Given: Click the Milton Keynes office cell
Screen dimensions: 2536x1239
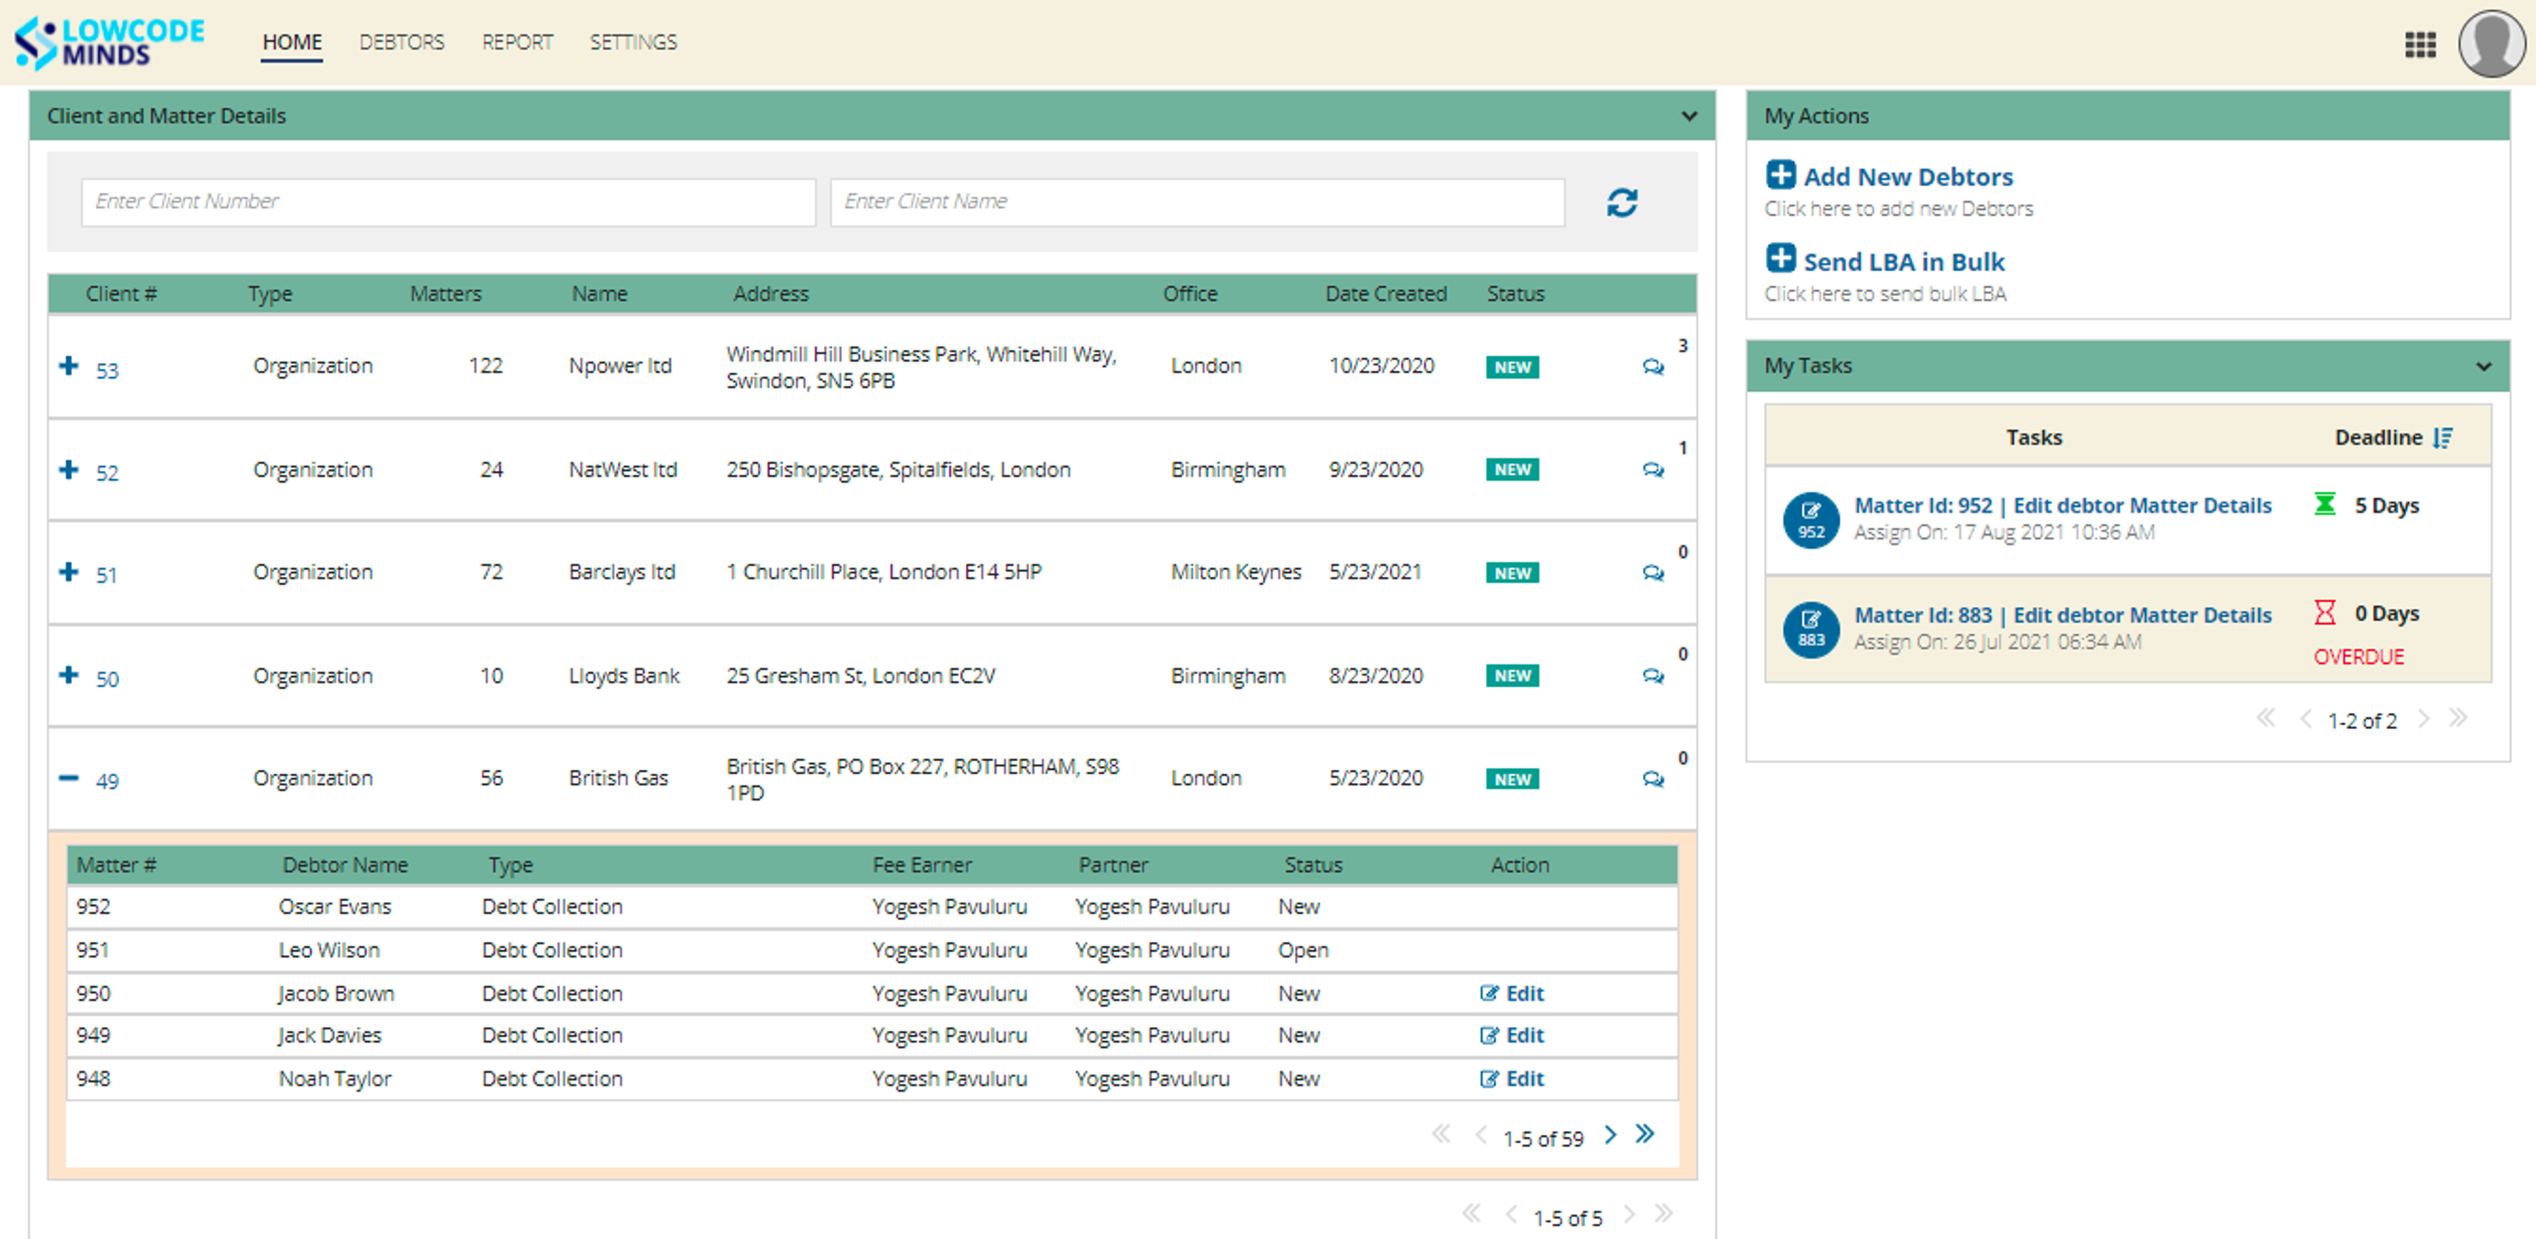Looking at the screenshot, I should tap(1236, 572).
